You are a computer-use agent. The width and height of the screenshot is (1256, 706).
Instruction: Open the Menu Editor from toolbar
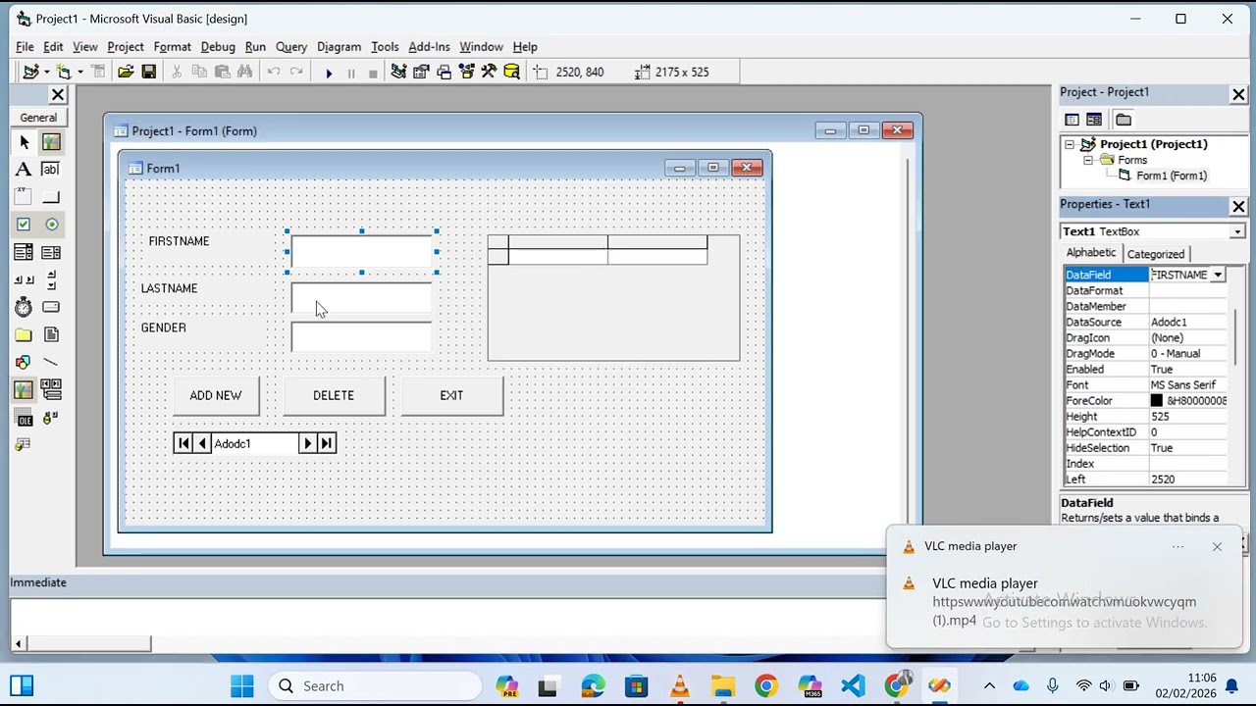pos(98,72)
